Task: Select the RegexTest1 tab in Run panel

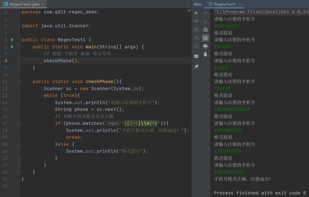Action: [x=224, y=4]
